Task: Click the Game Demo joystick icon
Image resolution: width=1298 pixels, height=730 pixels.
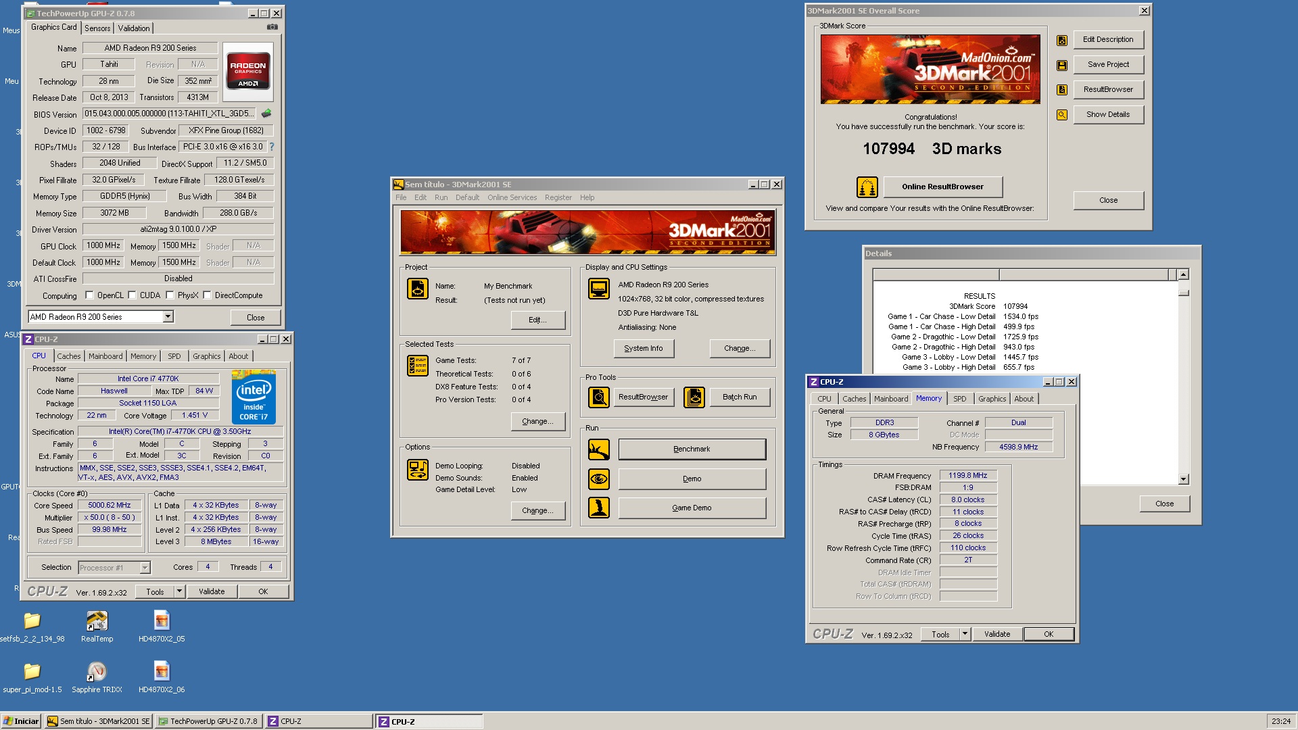Action: tap(598, 508)
